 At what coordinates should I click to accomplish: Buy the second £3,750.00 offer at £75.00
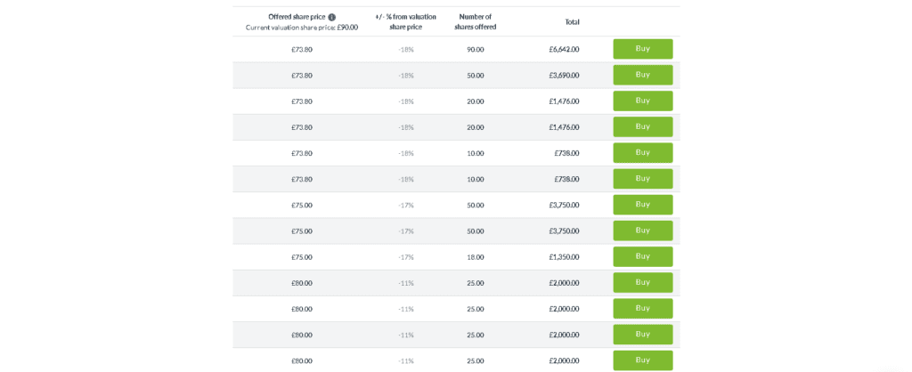pos(642,230)
